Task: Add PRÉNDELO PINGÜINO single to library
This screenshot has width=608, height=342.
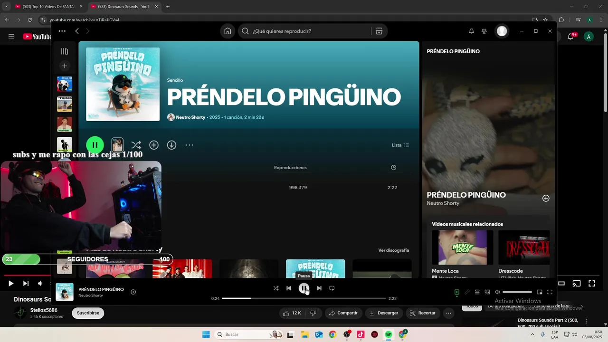Action: 154,145
